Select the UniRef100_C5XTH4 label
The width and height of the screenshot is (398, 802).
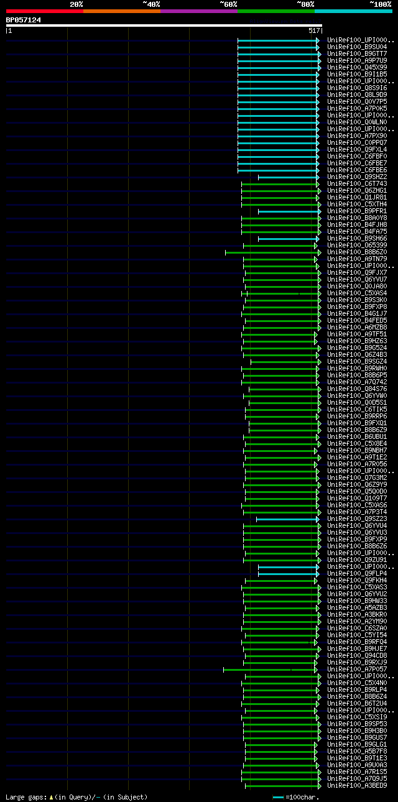(x=357, y=205)
